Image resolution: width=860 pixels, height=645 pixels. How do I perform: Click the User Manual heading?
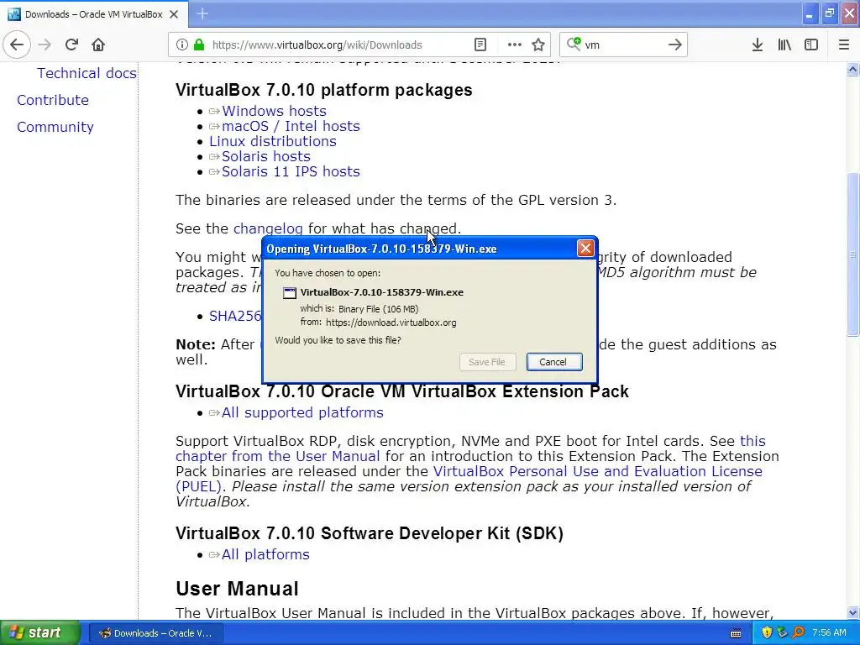pyautogui.click(x=237, y=589)
